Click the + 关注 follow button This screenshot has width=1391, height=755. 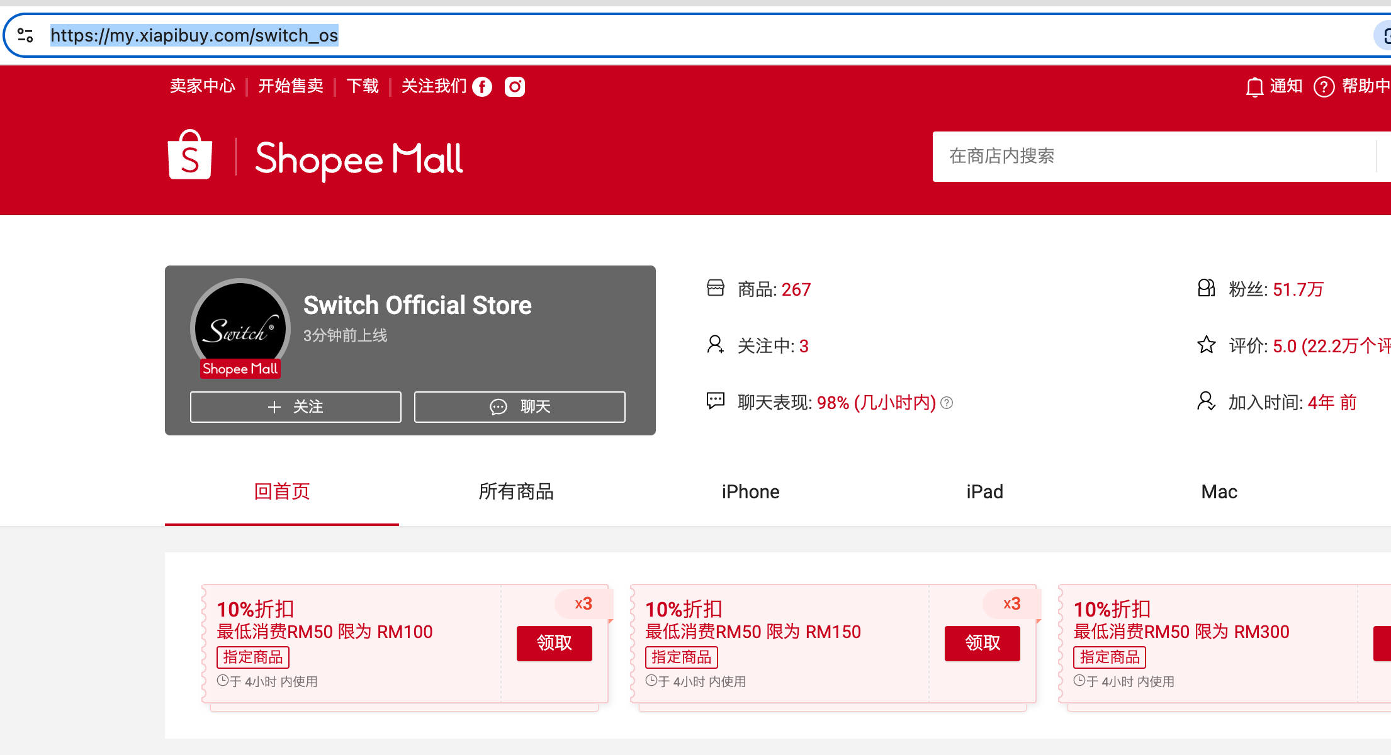click(296, 407)
